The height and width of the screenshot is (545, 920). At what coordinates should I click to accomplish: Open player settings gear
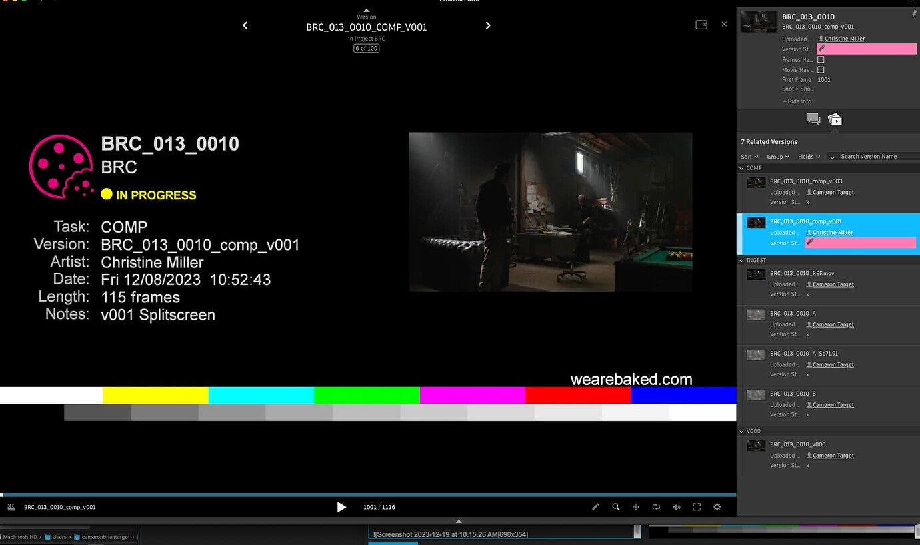717,507
